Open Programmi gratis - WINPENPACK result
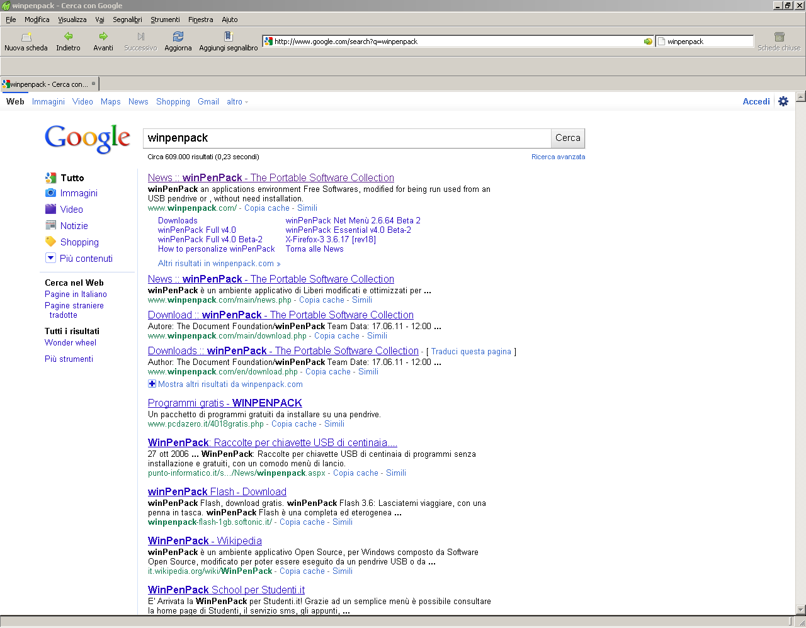 click(225, 403)
